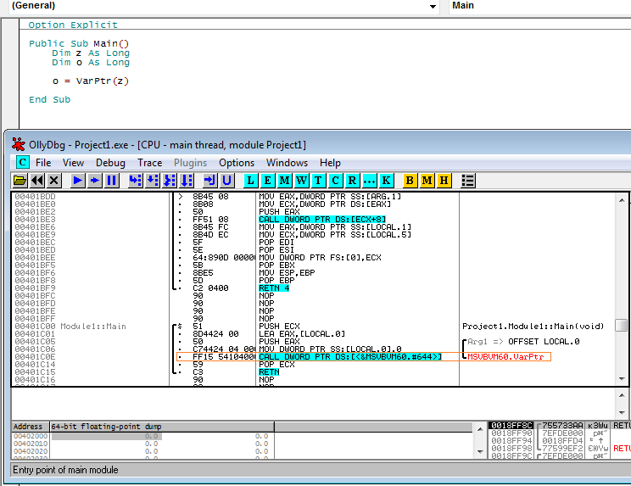Open the Log window (L button)

pyautogui.click(x=251, y=181)
